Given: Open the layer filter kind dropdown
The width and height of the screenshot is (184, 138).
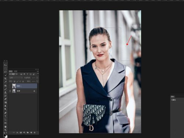Looking at the screenshot, I should (x=13, y=74).
